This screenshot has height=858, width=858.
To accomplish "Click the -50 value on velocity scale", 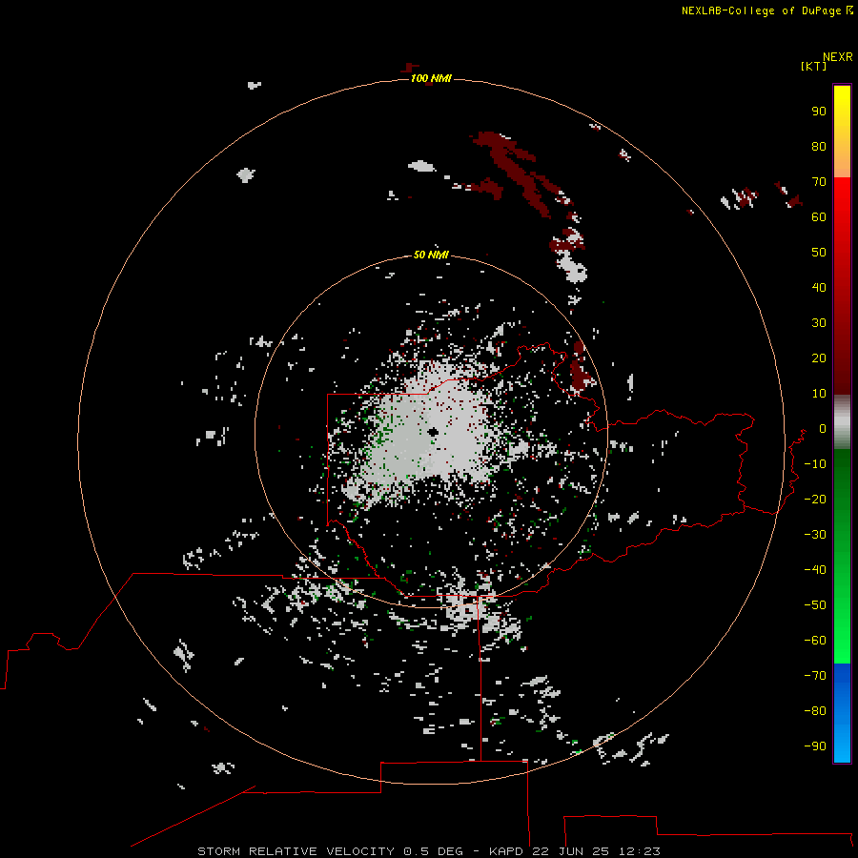I will coord(815,604).
